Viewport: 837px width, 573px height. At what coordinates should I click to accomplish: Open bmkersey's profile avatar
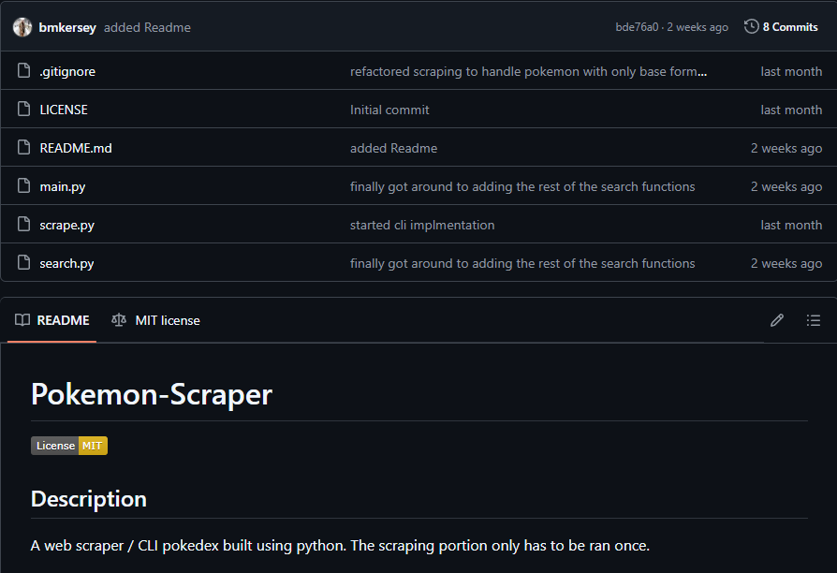pos(22,27)
